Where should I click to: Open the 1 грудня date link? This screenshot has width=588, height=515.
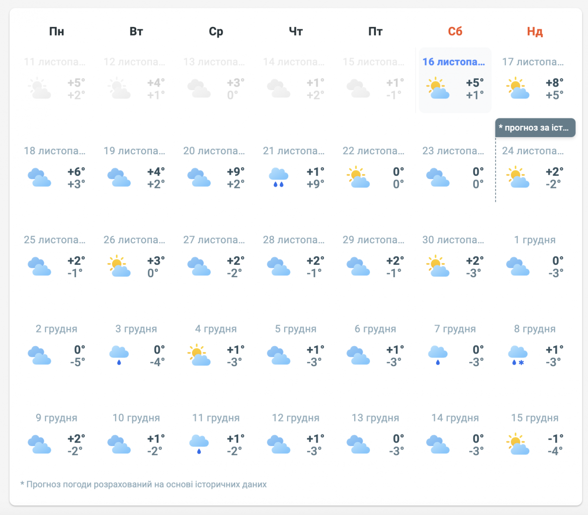point(535,240)
